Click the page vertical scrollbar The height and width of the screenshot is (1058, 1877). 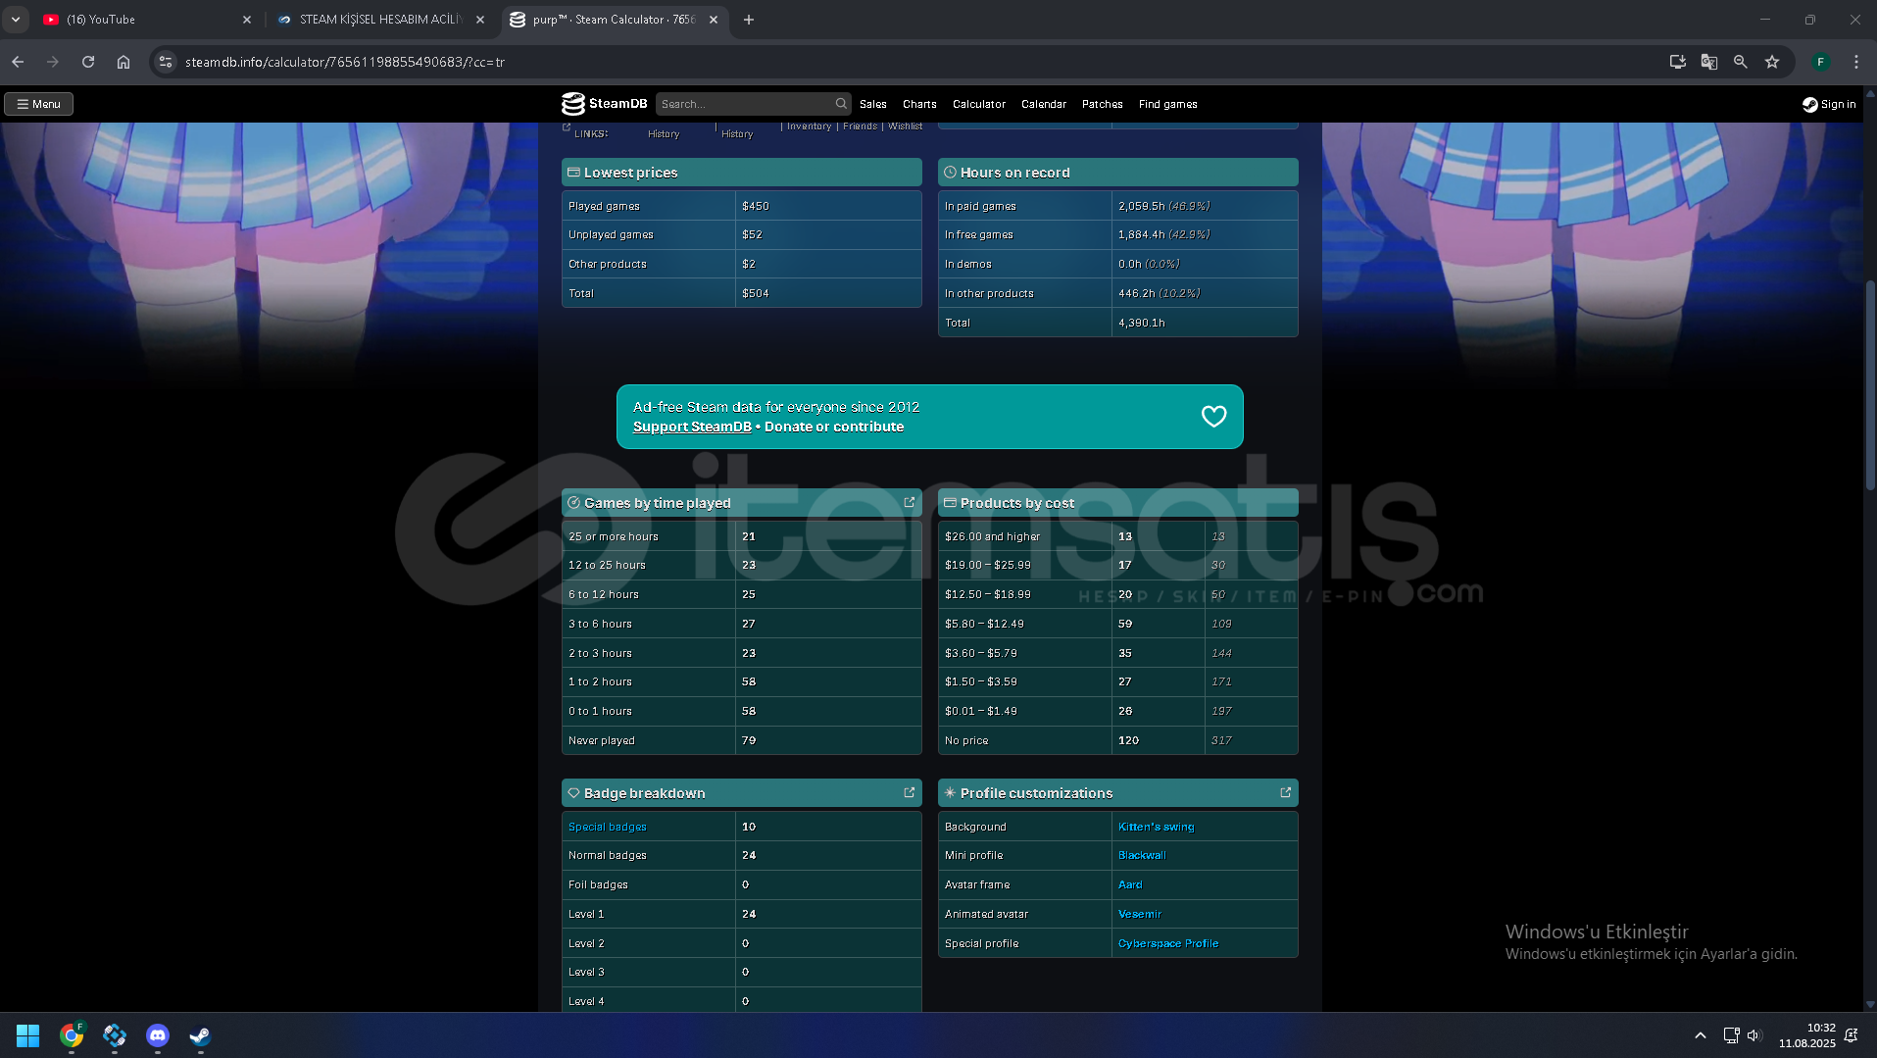point(1870,386)
